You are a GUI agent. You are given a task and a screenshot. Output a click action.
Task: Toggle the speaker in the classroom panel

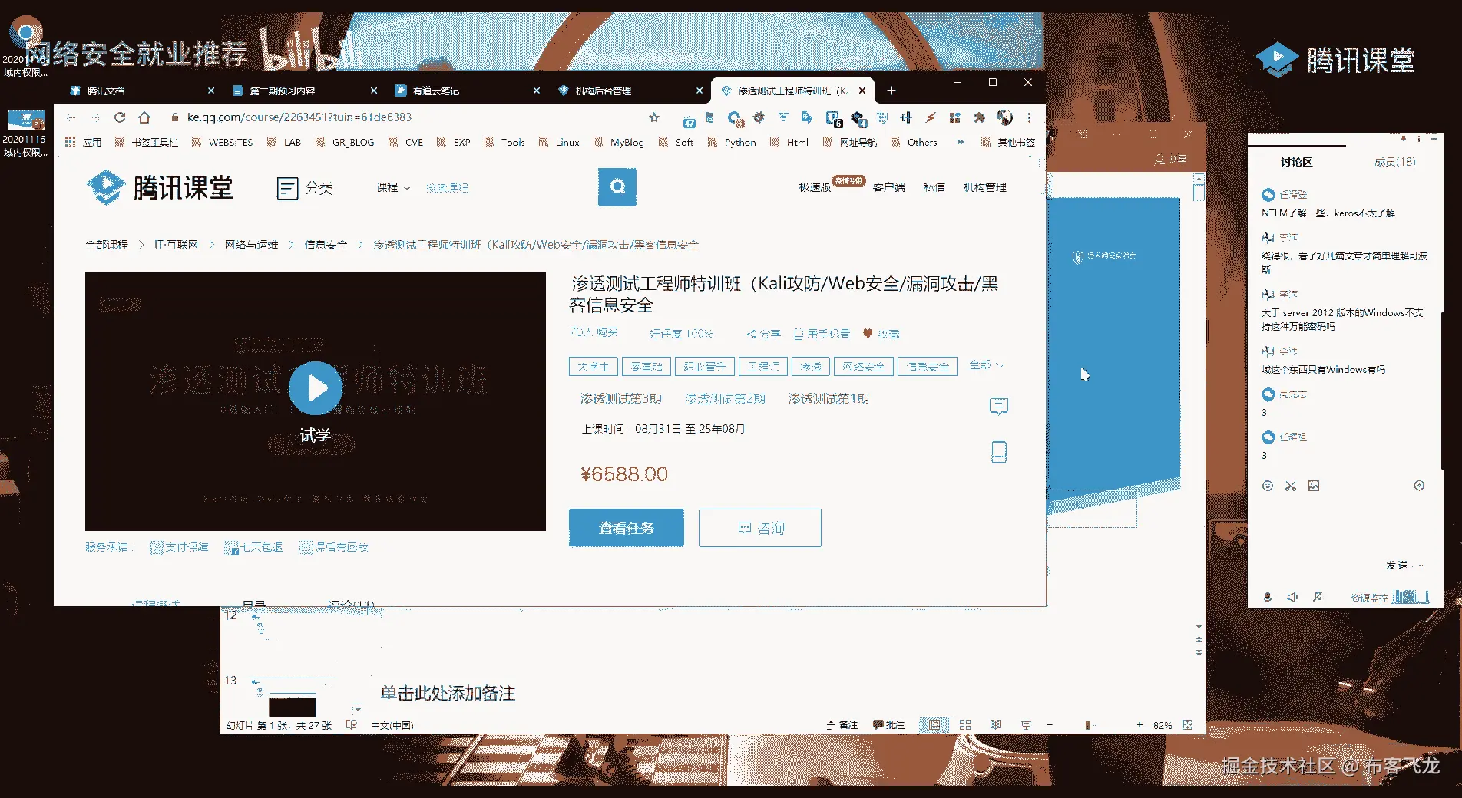pos(1292,597)
